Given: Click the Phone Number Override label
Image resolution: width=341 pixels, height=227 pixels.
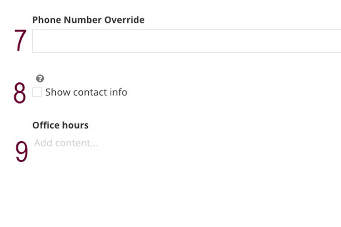Looking at the screenshot, I should pos(88,20).
